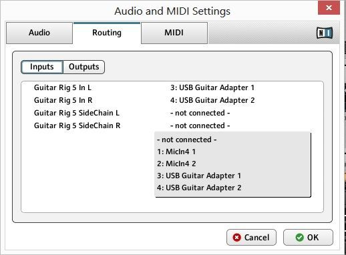
Task: Open Guitar Rig 5 In L device dropdown
Action: tap(212, 87)
